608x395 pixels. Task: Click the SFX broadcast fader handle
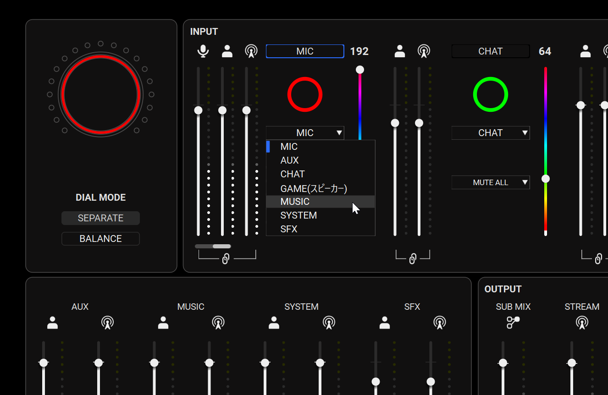(431, 381)
